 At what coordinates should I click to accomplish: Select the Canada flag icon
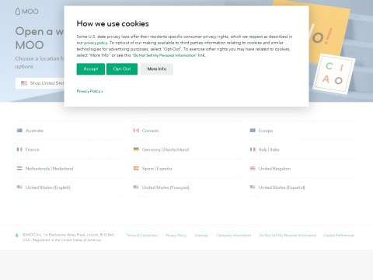tap(136, 131)
